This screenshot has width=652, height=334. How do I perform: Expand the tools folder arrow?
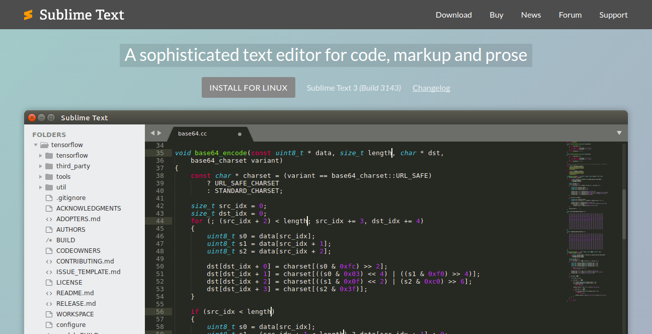tap(41, 177)
